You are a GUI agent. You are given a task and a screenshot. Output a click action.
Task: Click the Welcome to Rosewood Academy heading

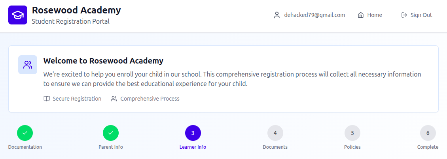point(103,61)
